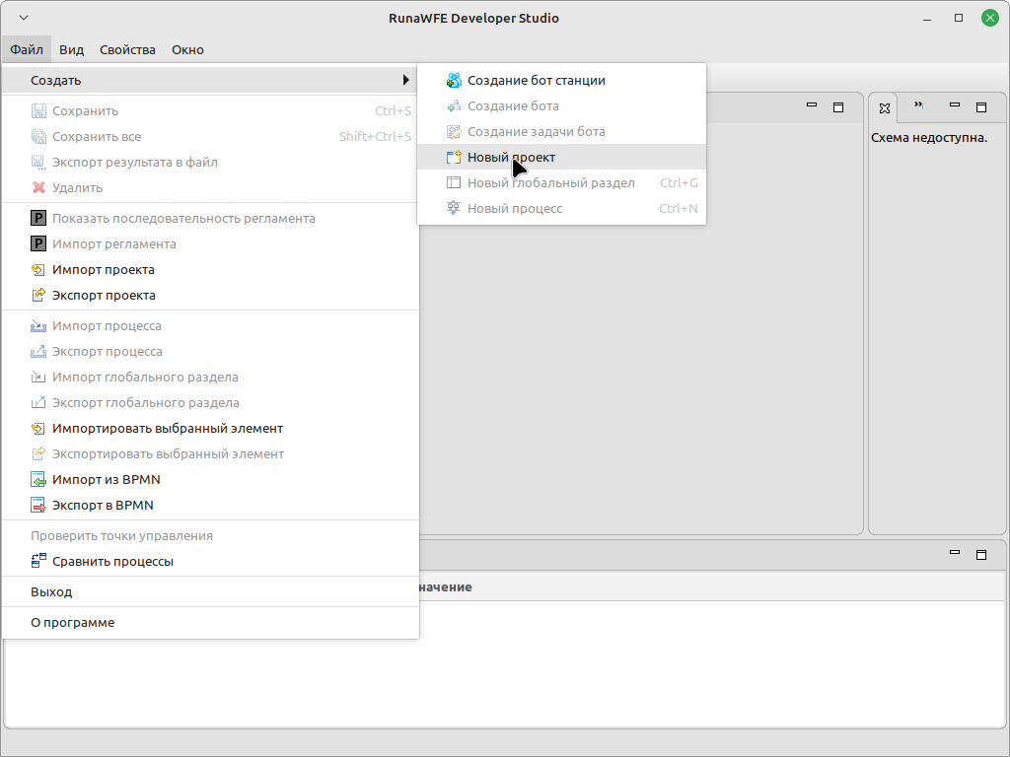Minimize the schema panel
Screen dimensions: 1010x757
click(955, 104)
